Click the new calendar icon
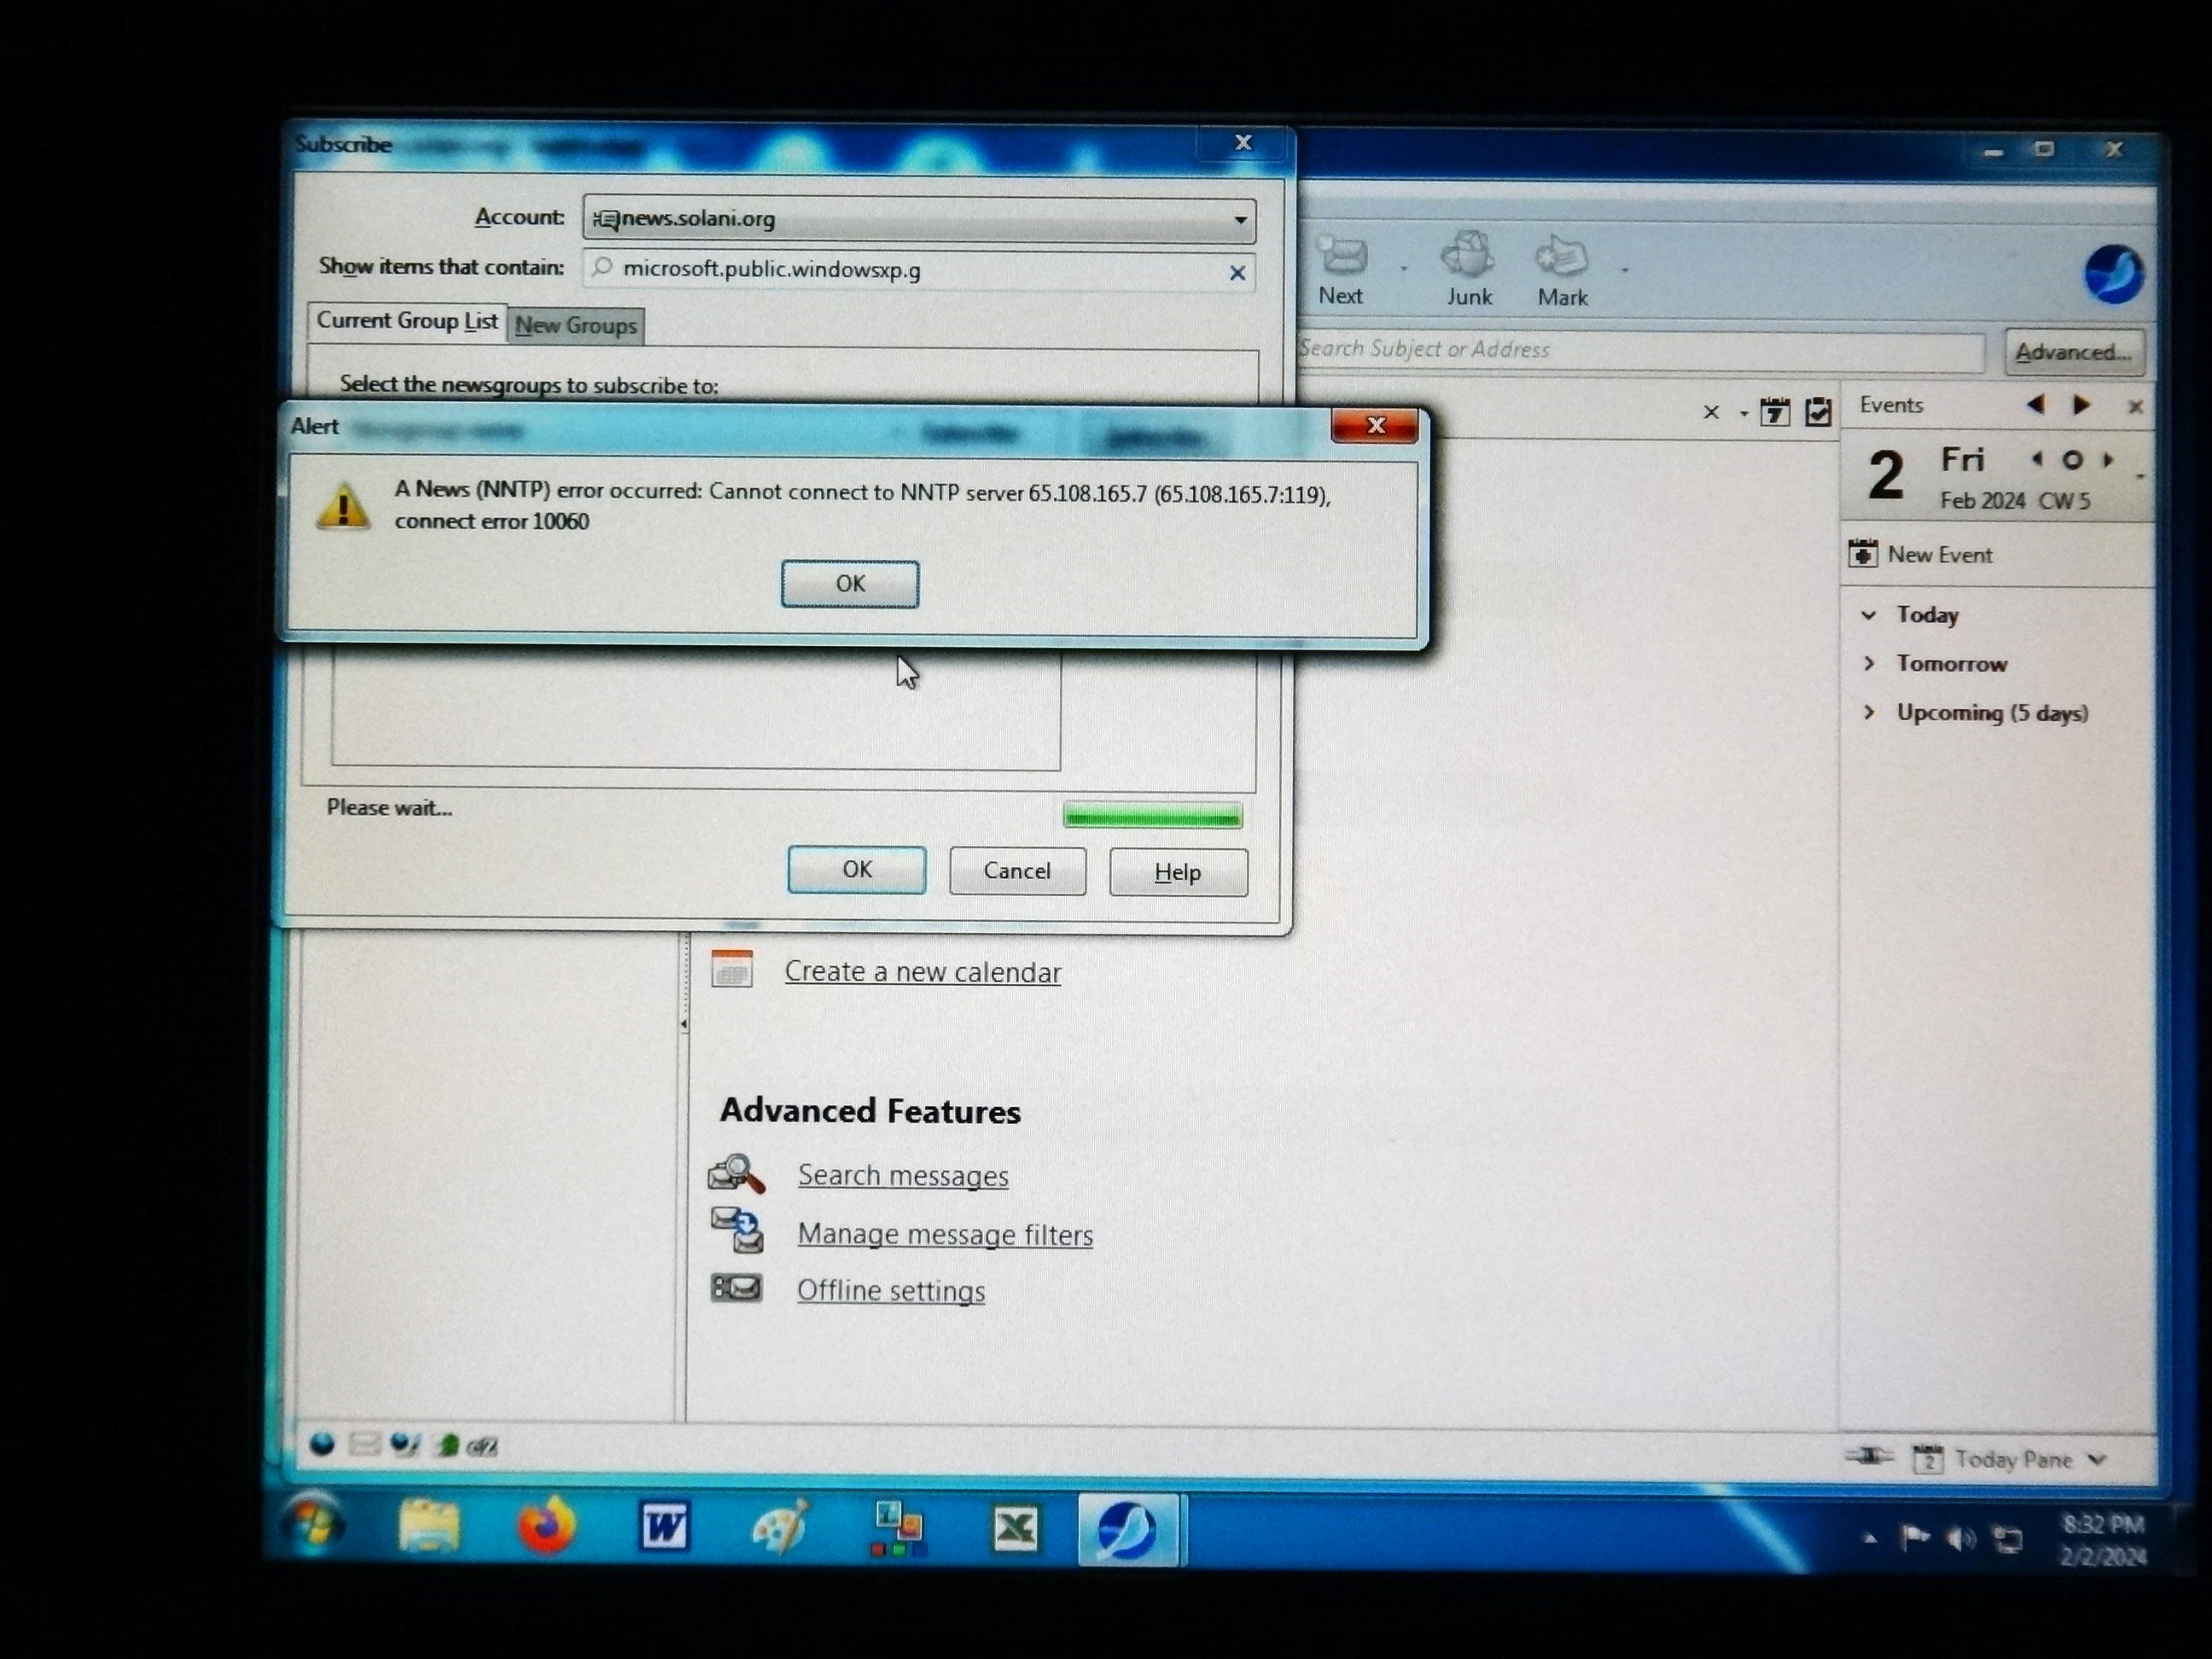 732,969
